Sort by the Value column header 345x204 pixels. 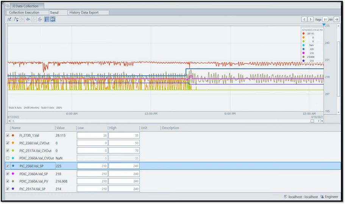point(61,128)
